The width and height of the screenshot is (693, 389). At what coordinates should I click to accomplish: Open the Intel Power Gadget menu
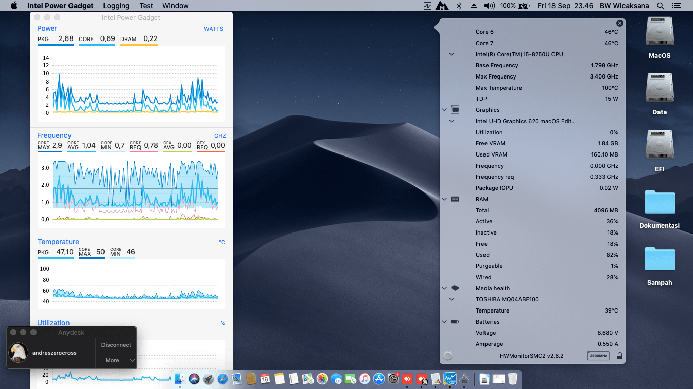[x=60, y=6]
